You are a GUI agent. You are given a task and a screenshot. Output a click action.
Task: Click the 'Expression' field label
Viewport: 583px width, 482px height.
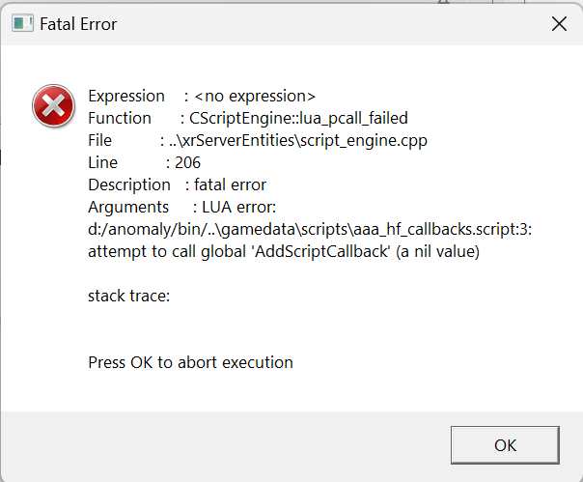pos(126,96)
